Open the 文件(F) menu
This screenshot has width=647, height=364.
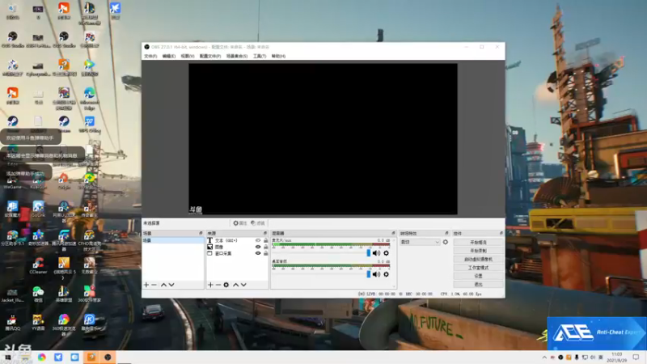pyautogui.click(x=150, y=56)
